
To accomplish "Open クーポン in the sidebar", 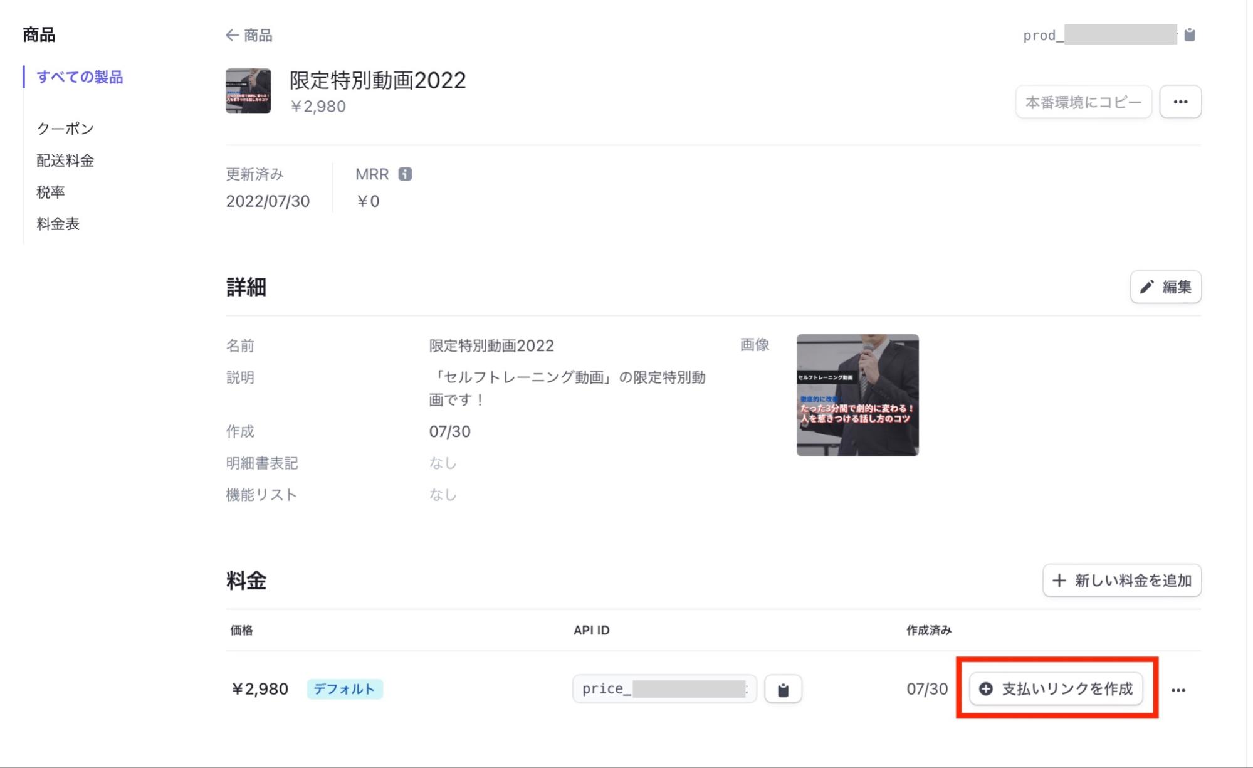I will click(x=65, y=129).
